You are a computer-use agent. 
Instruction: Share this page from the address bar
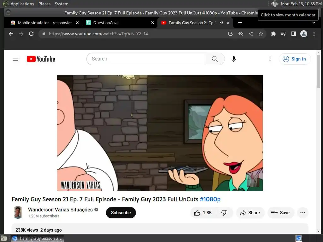(x=251, y=34)
